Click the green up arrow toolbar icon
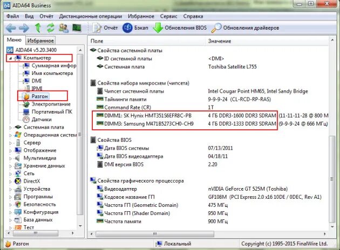The height and width of the screenshot is (250, 340). 38,28
